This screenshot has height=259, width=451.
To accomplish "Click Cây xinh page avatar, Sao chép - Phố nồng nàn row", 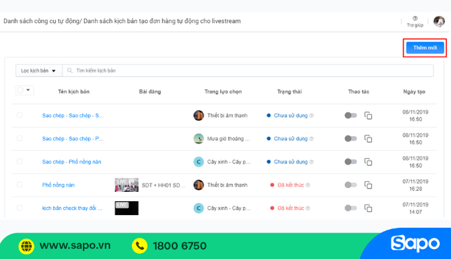I will (198, 162).
